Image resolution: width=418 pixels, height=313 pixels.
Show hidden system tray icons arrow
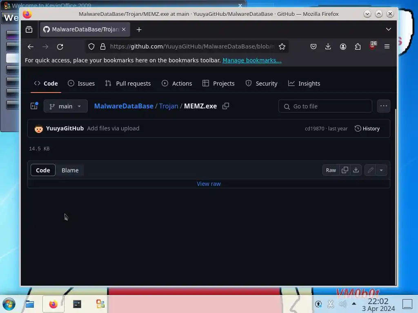pyautogui.click(x=354, y=304)
